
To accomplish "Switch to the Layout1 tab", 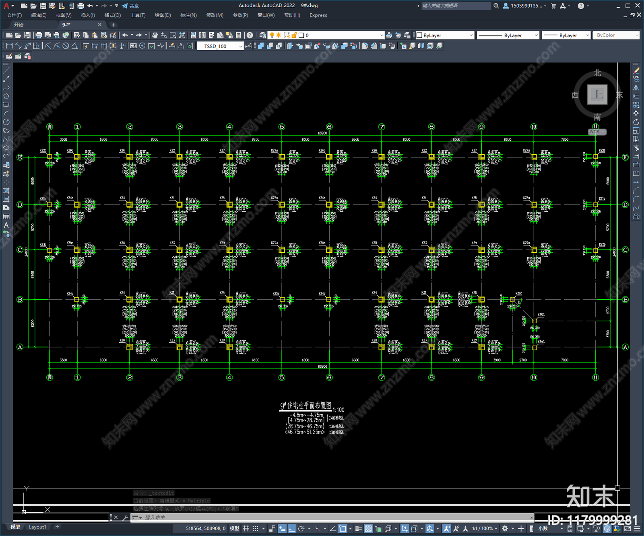I will [x=37, y=527].
